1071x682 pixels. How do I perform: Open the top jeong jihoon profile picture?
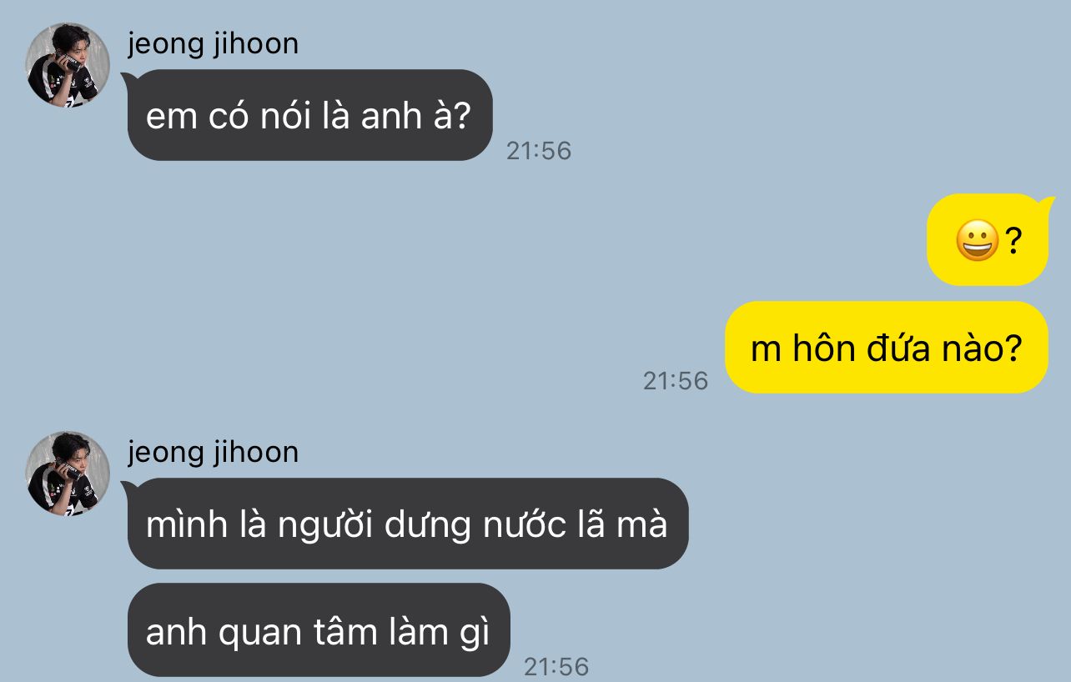pyautogui.click(x=68, y=65)
